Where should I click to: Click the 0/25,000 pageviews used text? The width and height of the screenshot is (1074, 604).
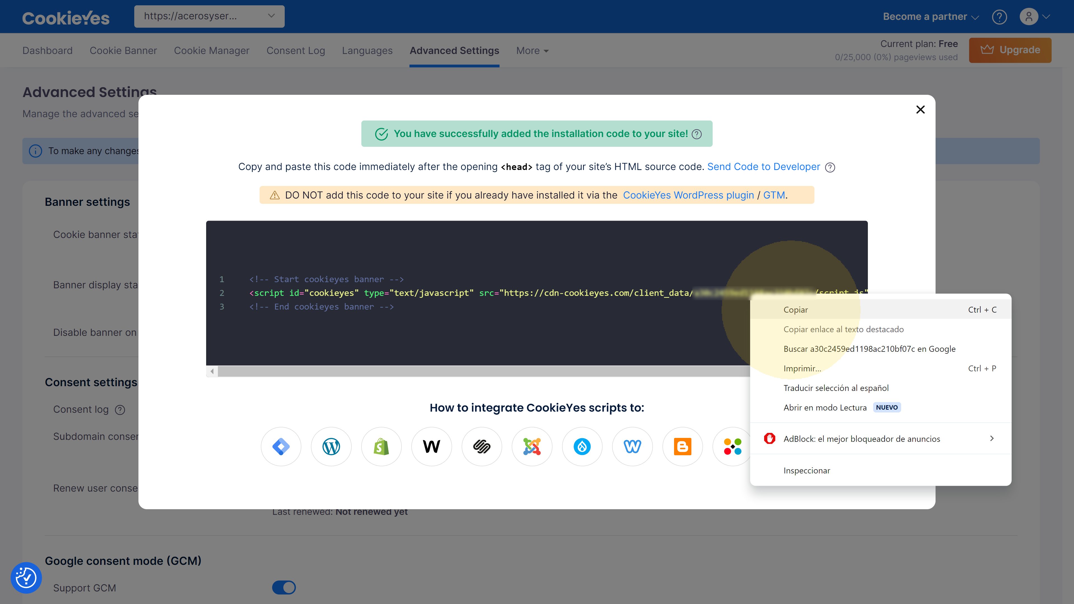(896, 57)
